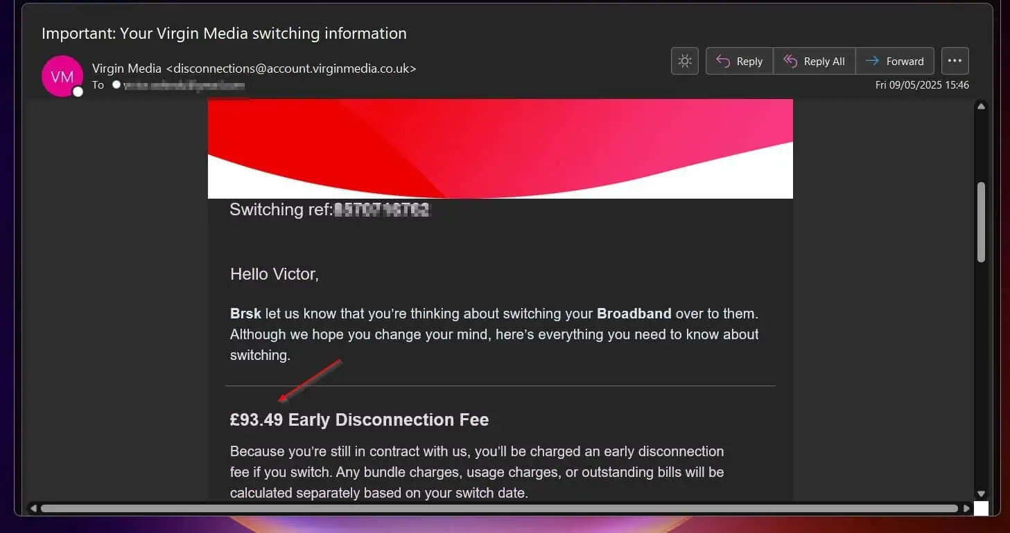This screenshot has height=533, width=1010.
Task: Click the Reply button
Action: click(x=740, y=61)
